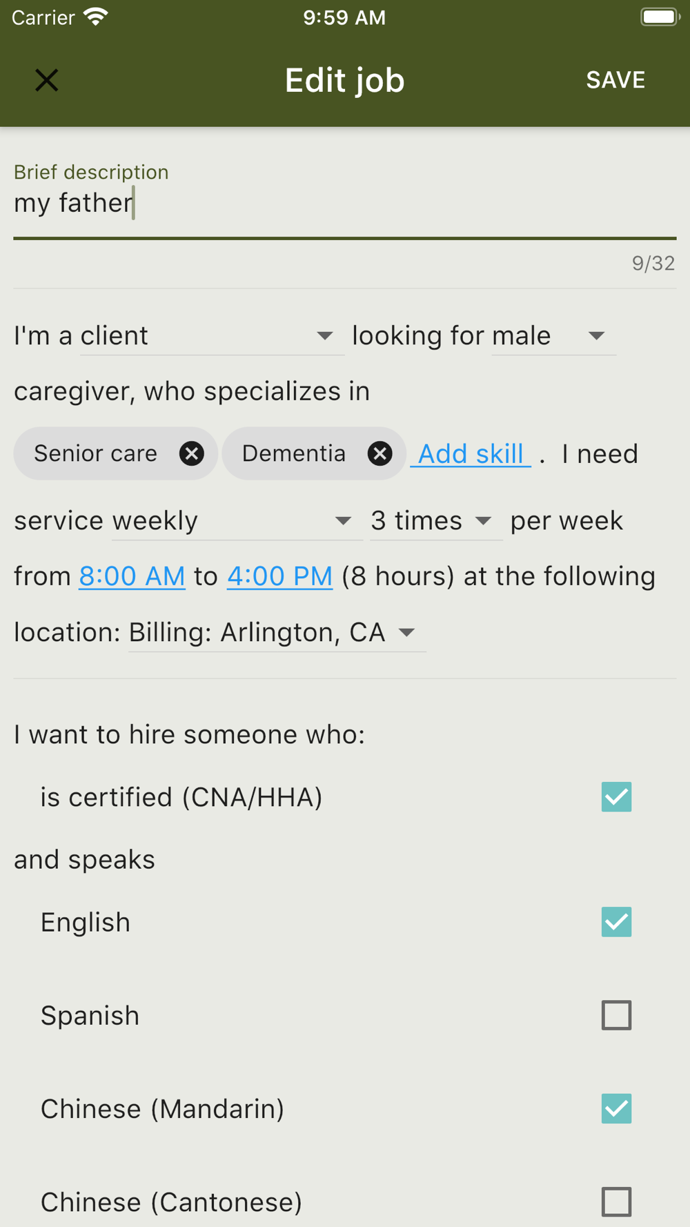
Task: Enable the Spanish language checkbox
Action: [616, 1015]
